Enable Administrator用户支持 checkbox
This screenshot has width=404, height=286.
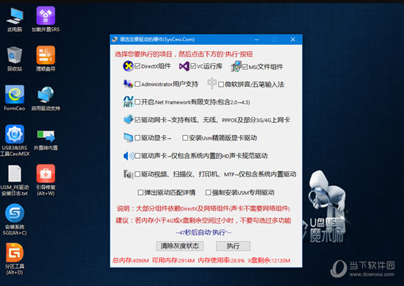tap(137, 84)
